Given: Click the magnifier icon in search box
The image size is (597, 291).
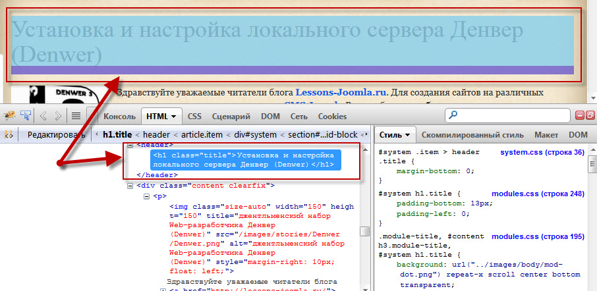Looking at the screenshot, I should (x=454, y=115).
